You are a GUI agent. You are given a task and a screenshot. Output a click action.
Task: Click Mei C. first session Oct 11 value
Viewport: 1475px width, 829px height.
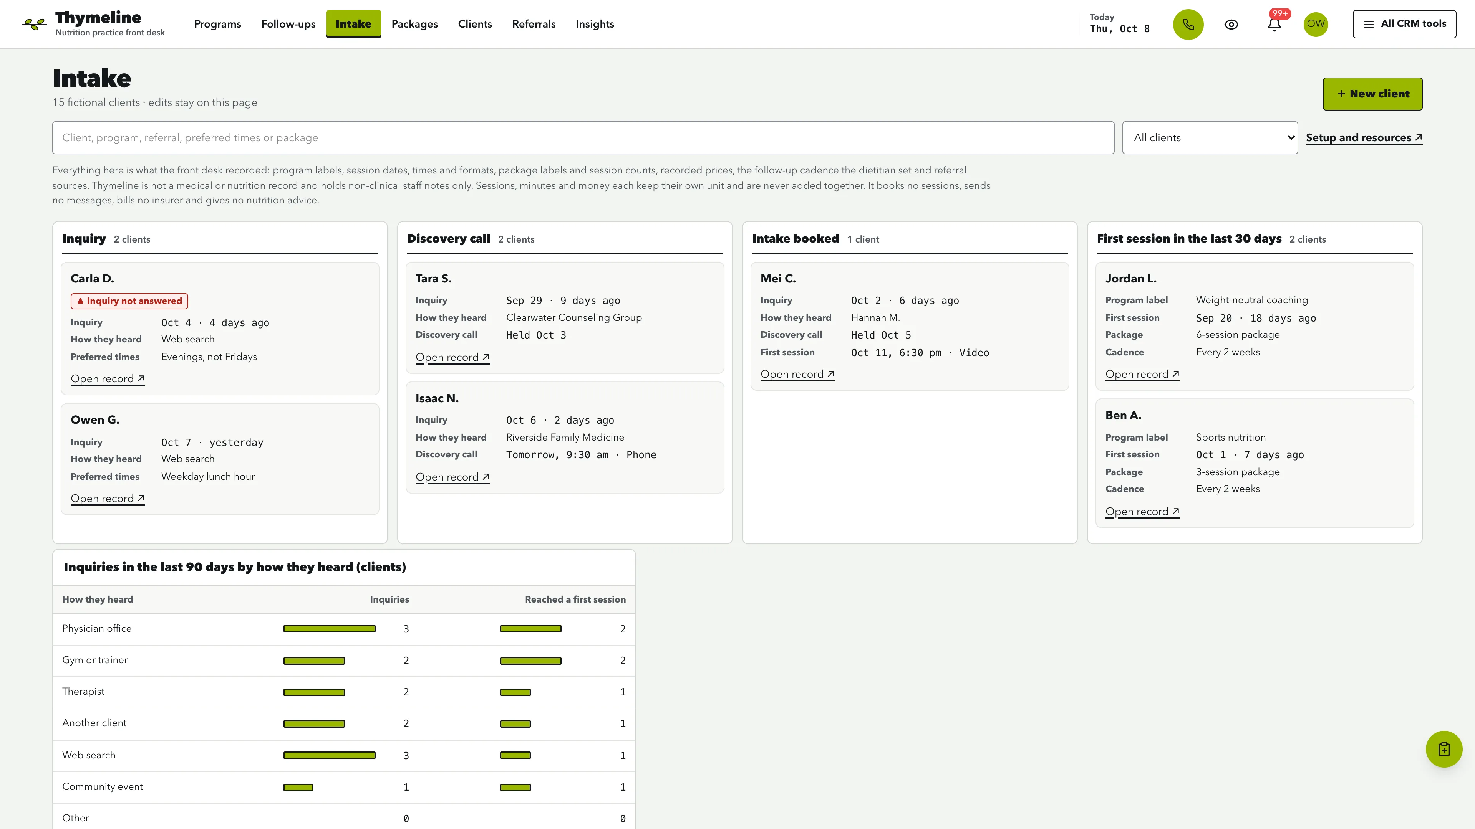click(x=920, y=353)
